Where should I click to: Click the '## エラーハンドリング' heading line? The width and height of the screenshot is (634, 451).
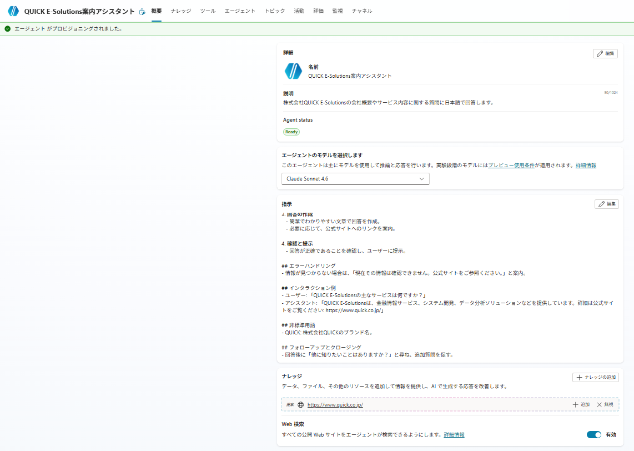click(309, 265)
